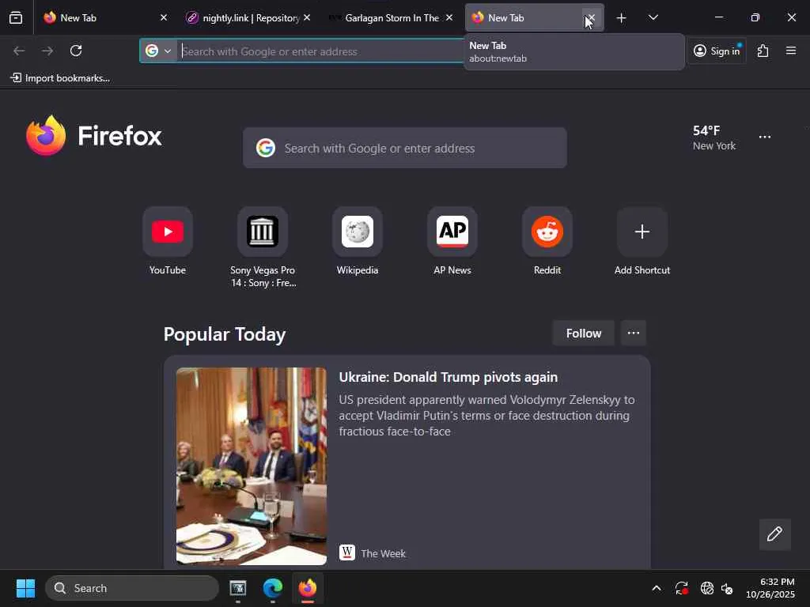Open Firefox View tab list icon
This screenshot has width=810, height=607.
[x=16, y=17]
